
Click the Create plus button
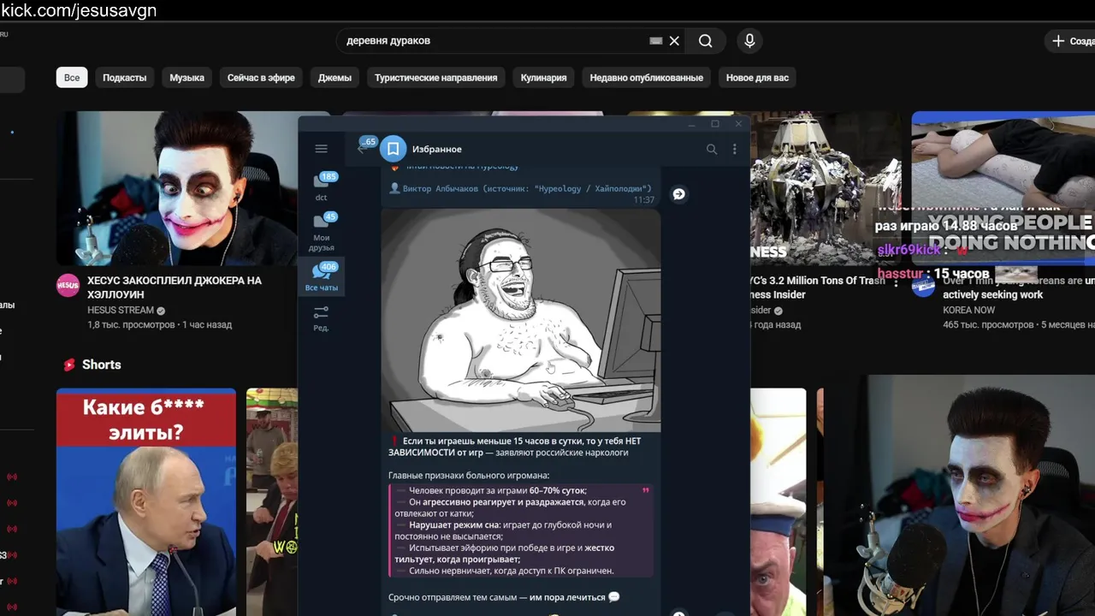(x=1070, y=41)
